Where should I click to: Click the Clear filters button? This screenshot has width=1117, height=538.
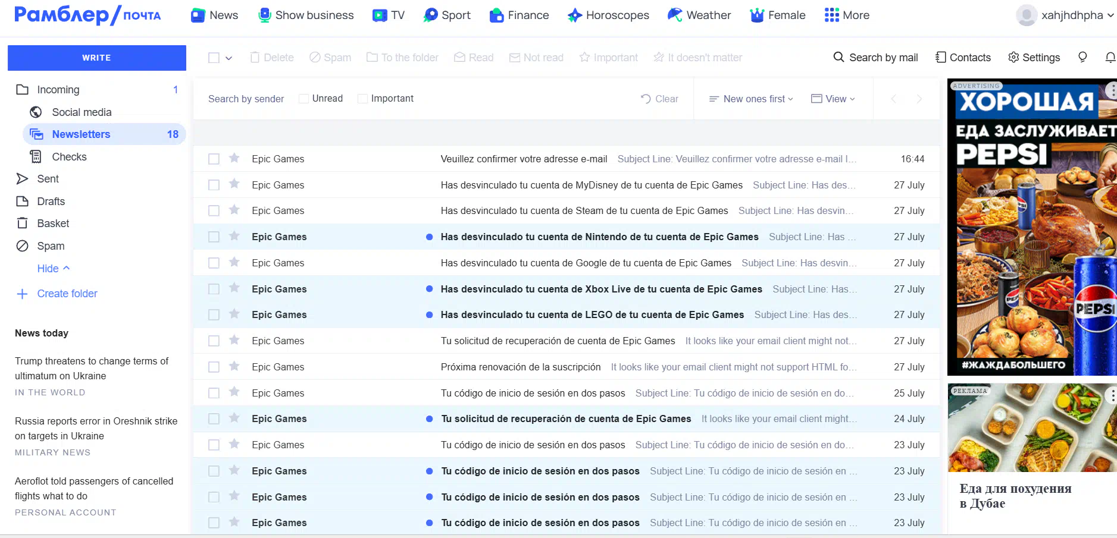pos(659,99)
